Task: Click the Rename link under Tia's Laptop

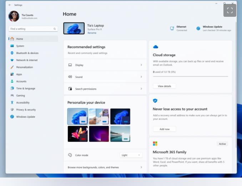Action: coord(92,33)
